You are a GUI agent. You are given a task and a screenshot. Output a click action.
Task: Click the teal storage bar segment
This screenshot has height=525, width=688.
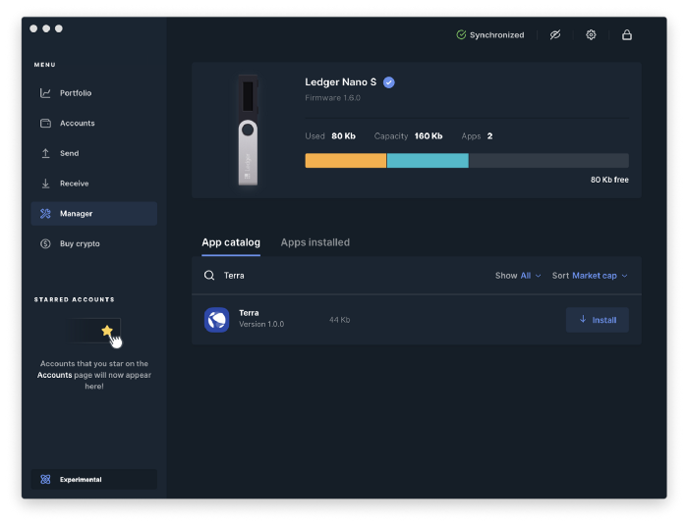(x=428, y=160)
